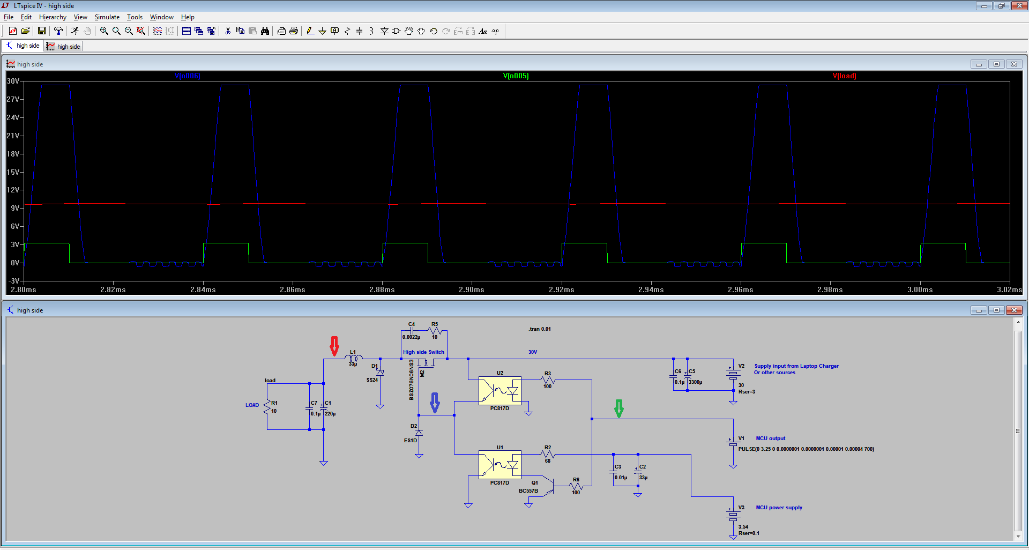
Task: Click the PULSE source parameter text of V1
Action: 806,449
